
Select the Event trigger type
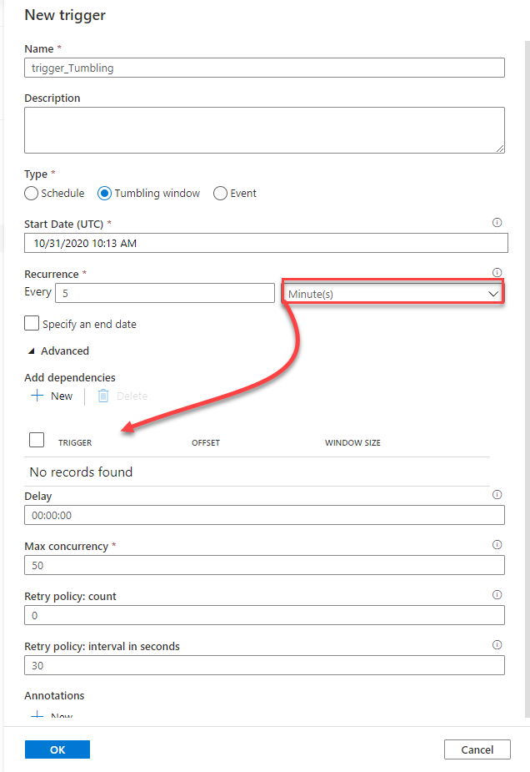pos(221,194)
